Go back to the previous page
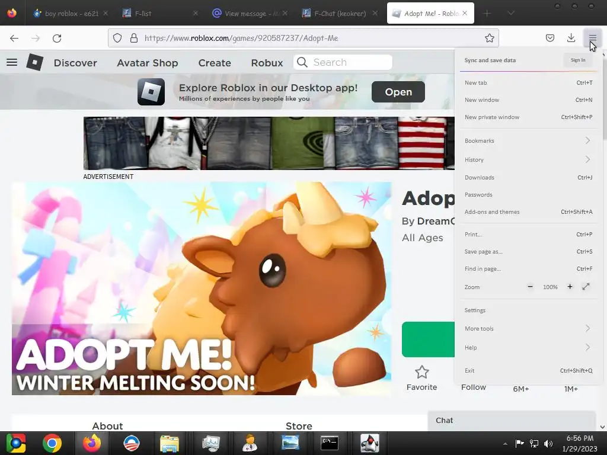This screenshot has width=607, height=455. coord(14,38)
